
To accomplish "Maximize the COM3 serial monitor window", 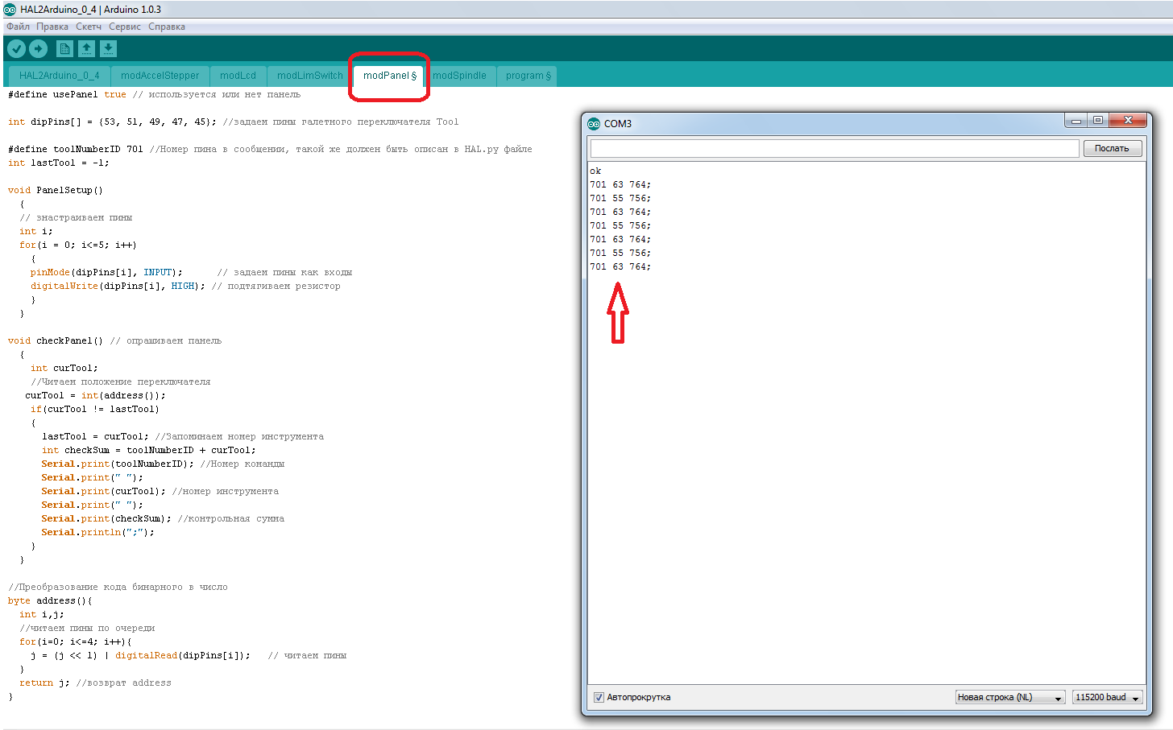I will click(1097, 121).
